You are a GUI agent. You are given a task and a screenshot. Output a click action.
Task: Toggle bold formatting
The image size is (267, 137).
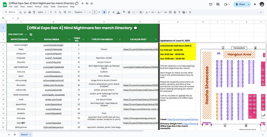[104, 12]
